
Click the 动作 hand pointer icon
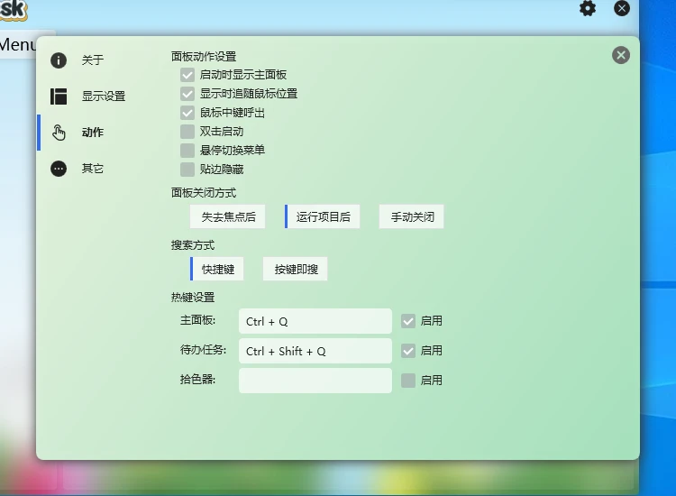(59, 133)
